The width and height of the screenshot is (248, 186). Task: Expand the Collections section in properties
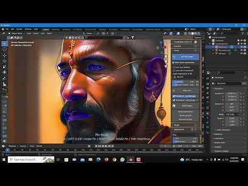tap(219, 138)
